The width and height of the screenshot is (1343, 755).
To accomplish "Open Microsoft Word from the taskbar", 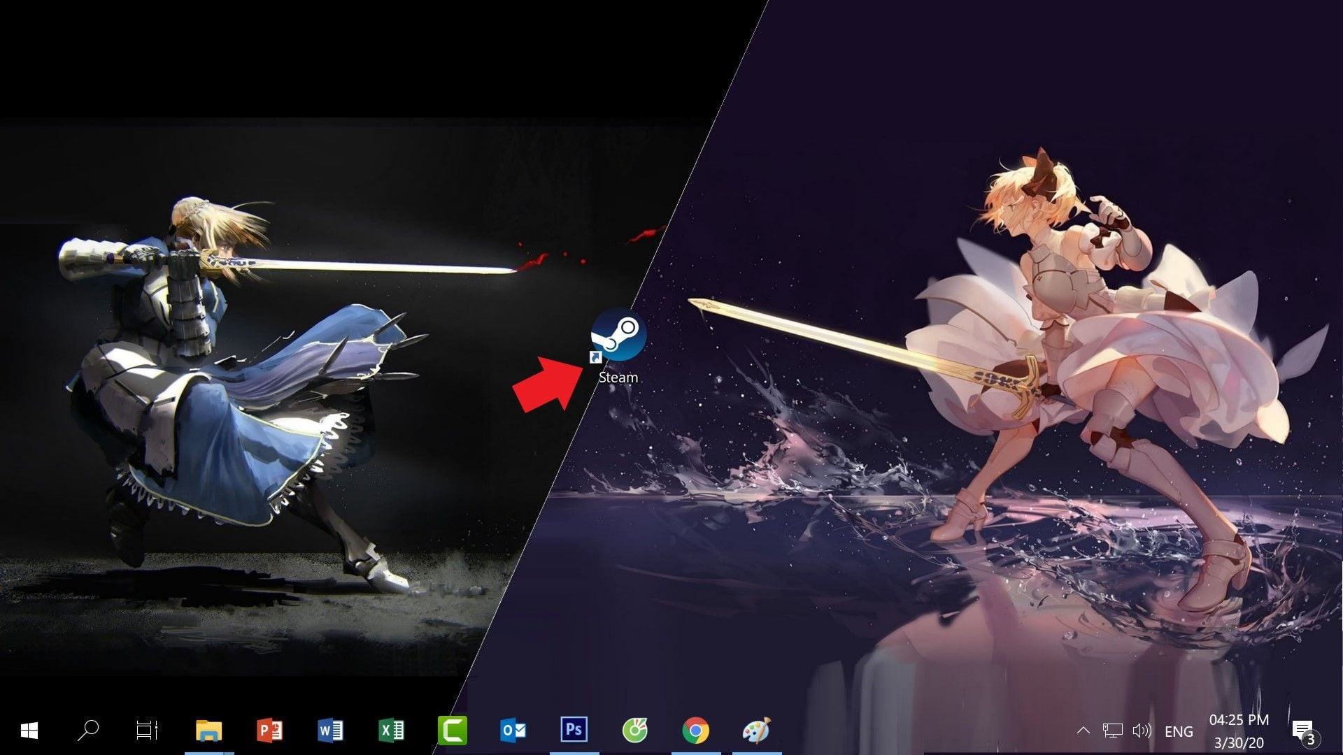I will tap(329, 731).
